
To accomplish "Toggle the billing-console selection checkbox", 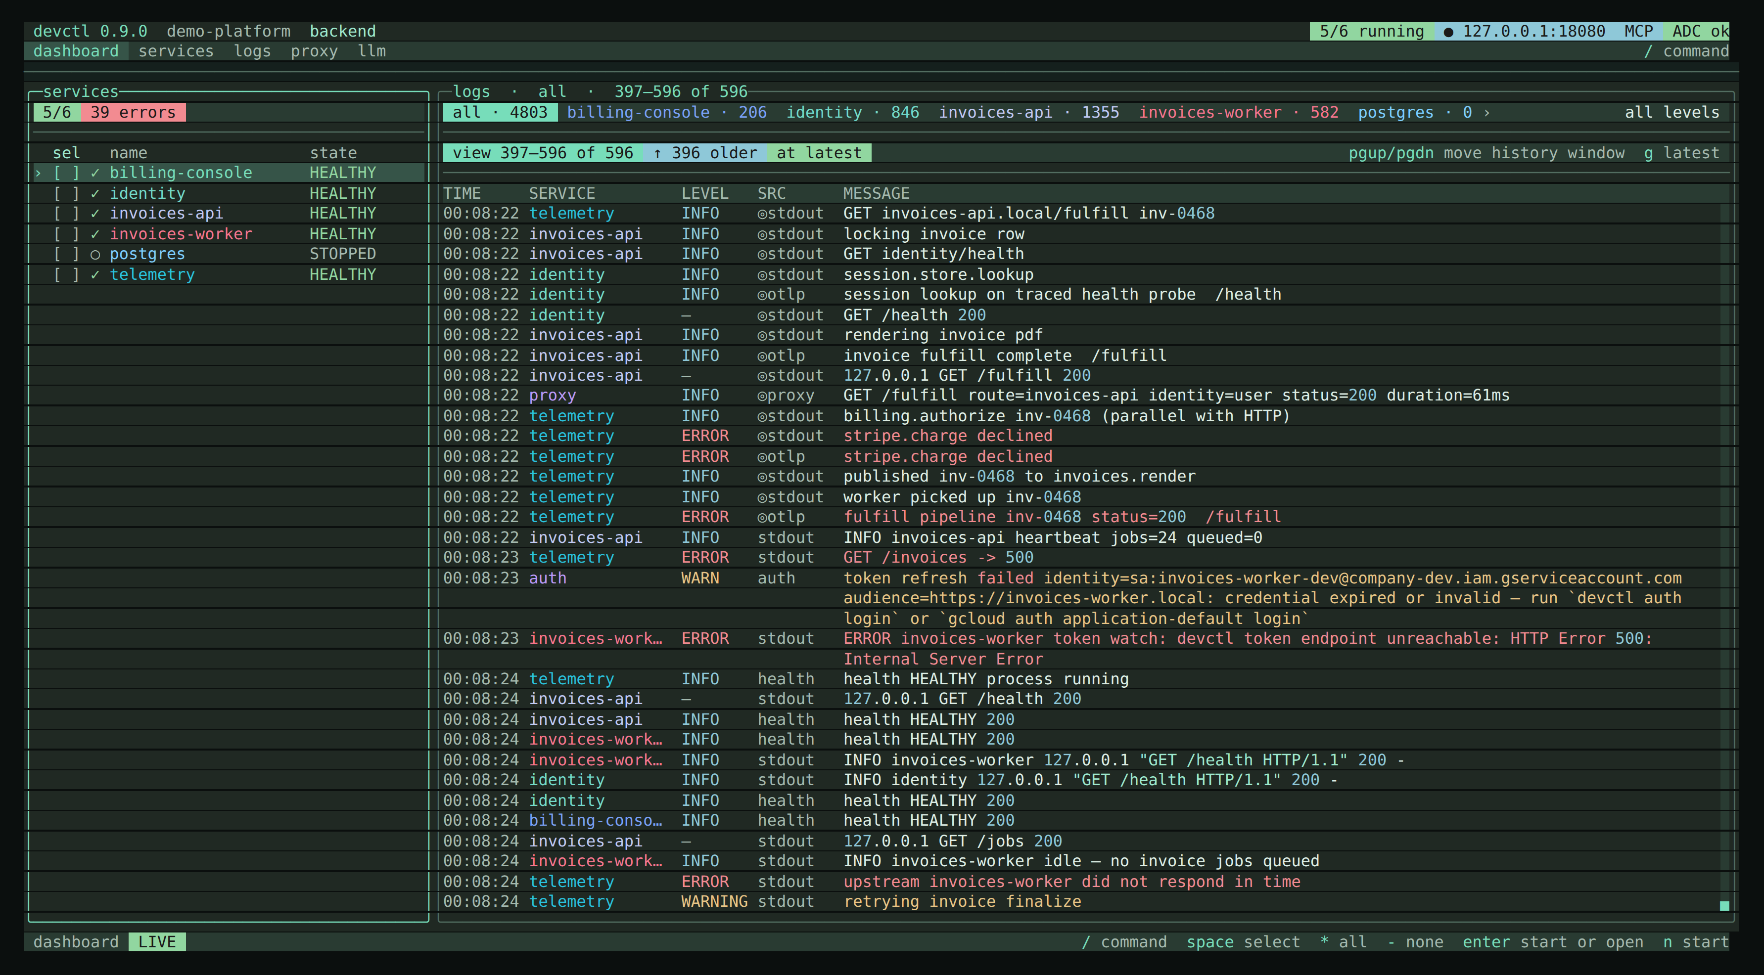I will [x=66, y=173].
